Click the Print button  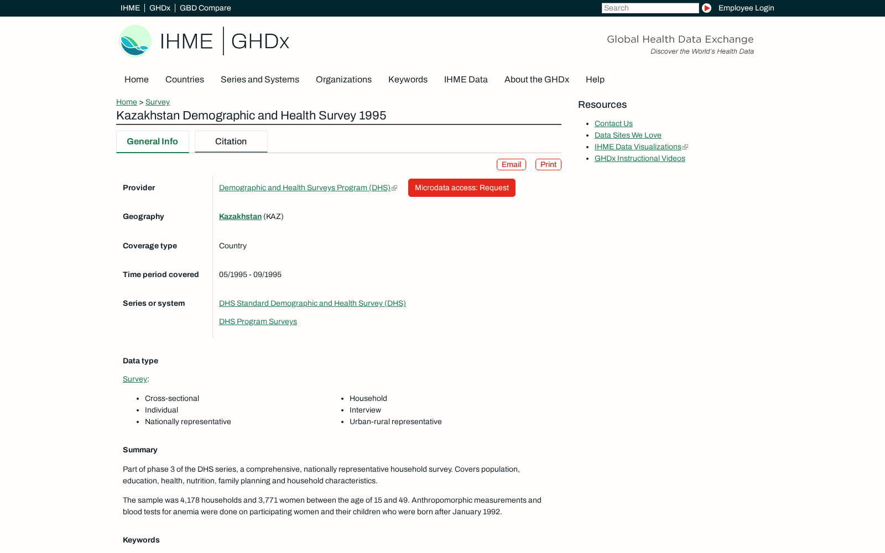coord(548,164)
